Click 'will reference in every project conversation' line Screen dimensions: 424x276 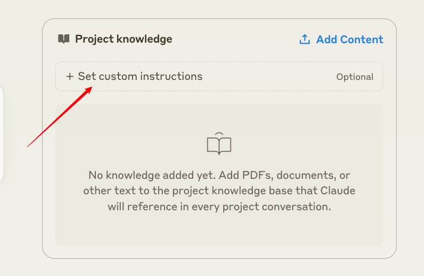219,207
